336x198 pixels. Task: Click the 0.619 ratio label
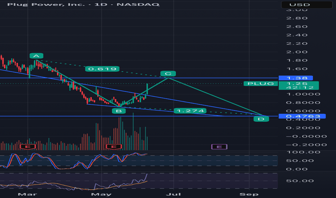[102, 69]
